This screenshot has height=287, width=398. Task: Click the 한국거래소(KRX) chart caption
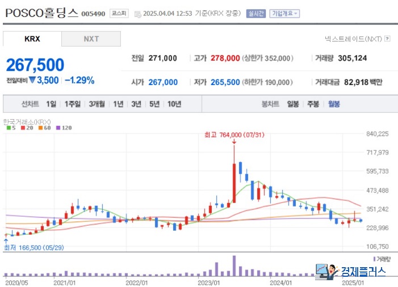coord(27,122)
